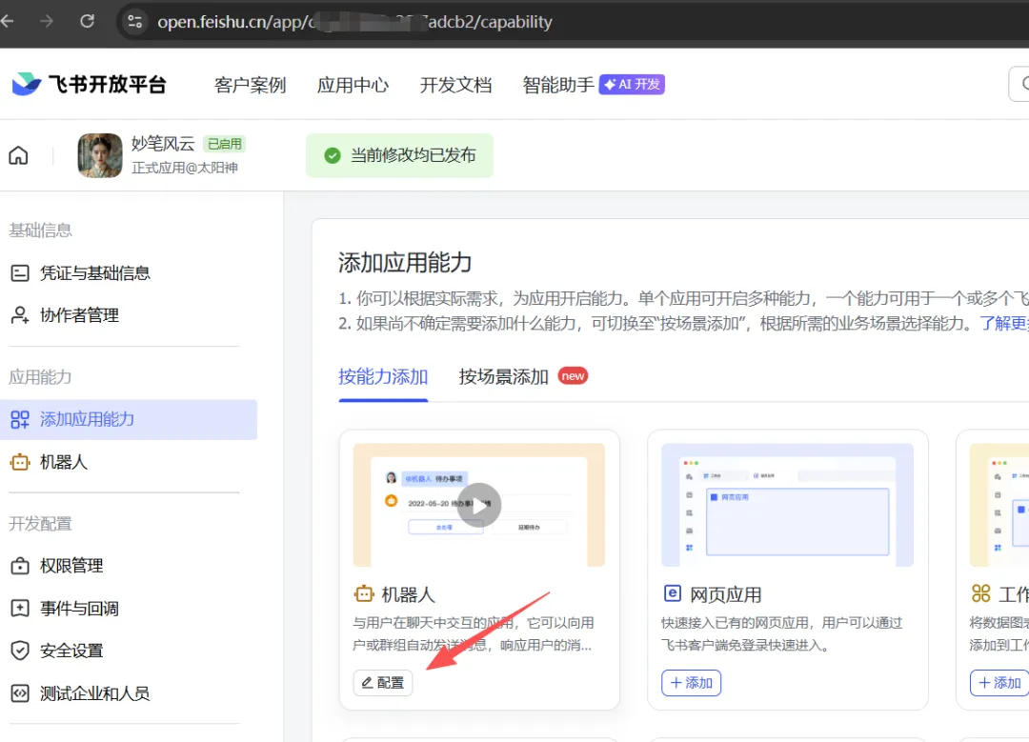Click the 开发配置 section label
The image size is (1029, 742).
[x=40, y=524]
